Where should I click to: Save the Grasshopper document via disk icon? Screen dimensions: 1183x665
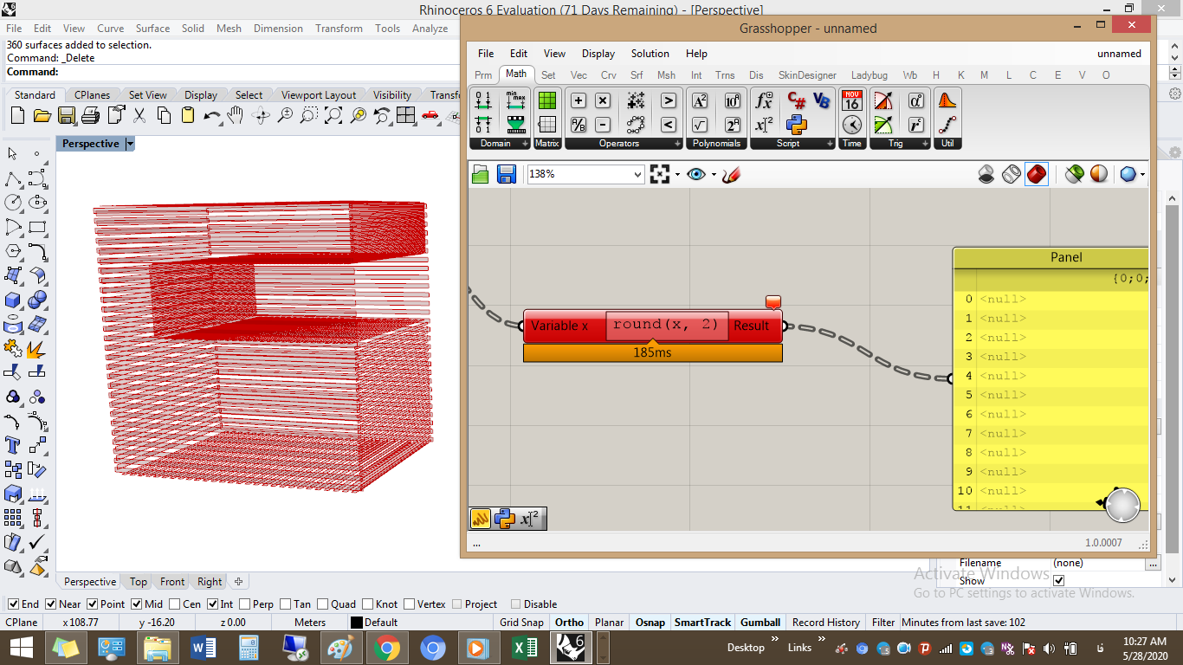pyautogui.click(x=506, y=174)
